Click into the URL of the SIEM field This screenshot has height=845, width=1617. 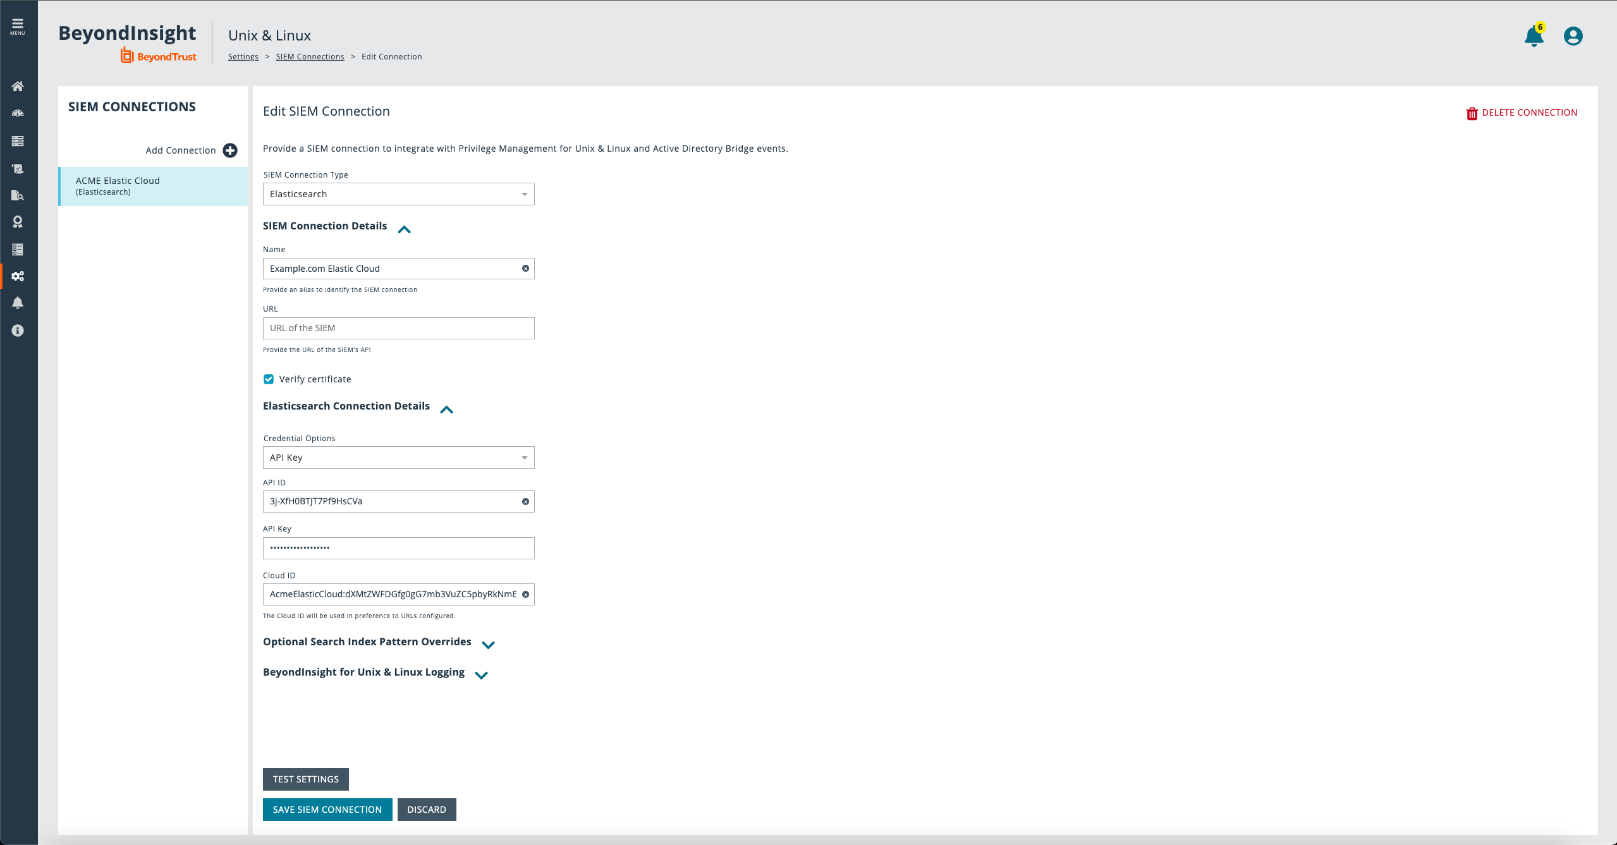tap(398, 328)
